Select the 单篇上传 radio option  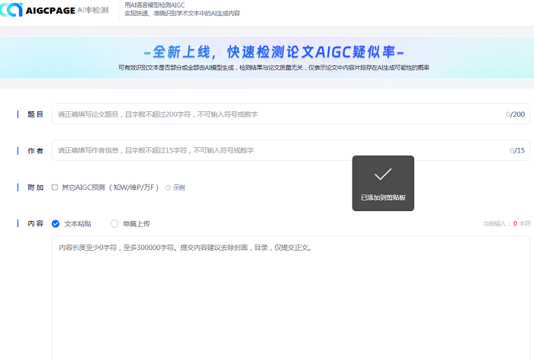(x=114, y=224)
